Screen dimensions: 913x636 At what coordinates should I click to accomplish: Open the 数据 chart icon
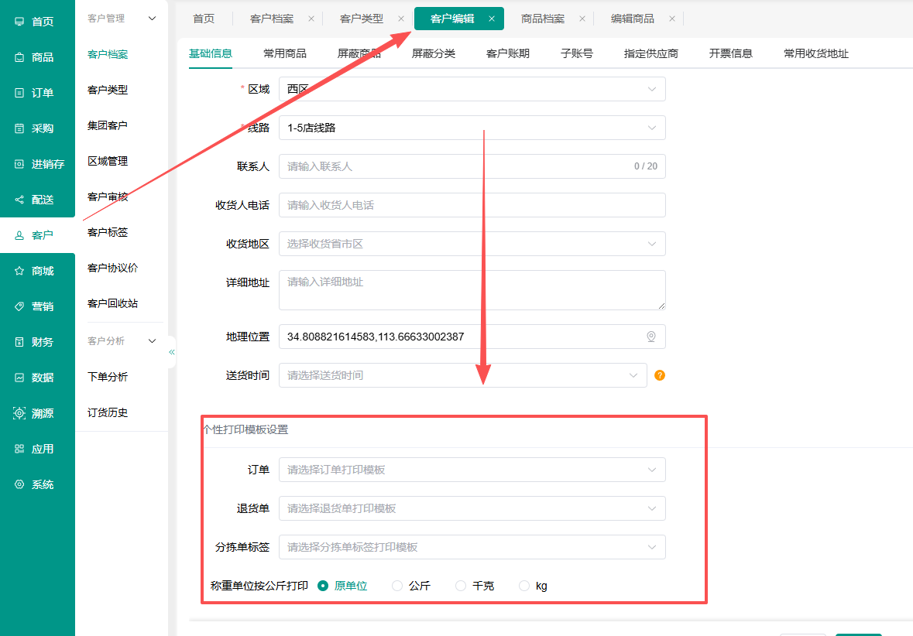click(19, 378)
